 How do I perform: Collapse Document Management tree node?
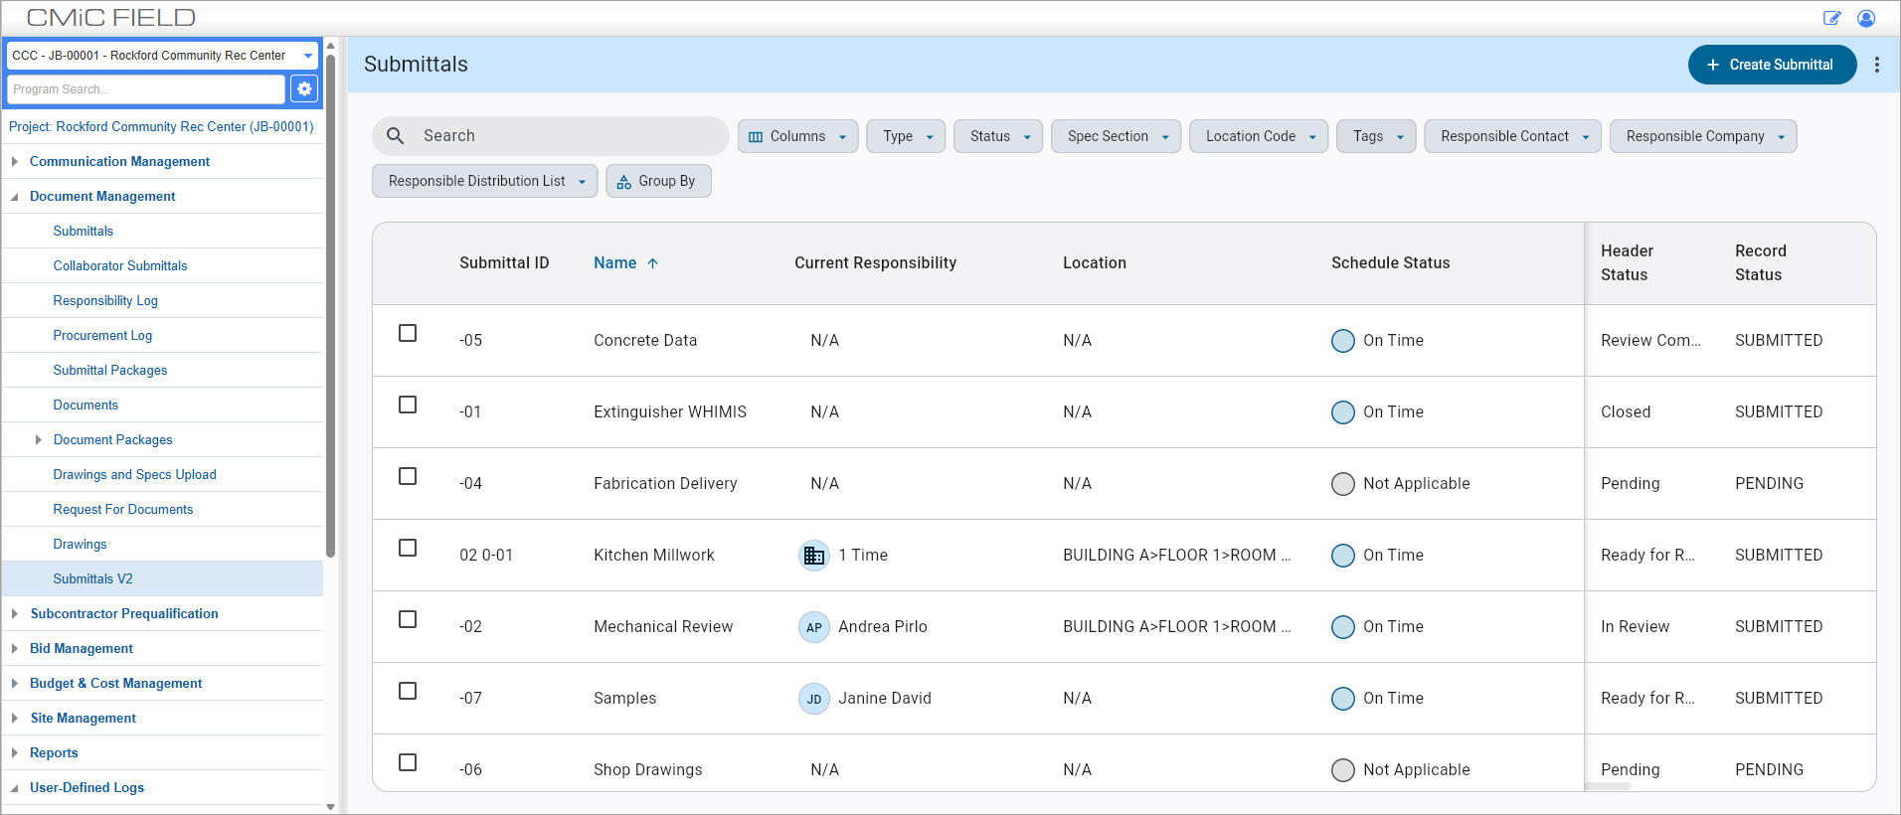tap(15, 197)
